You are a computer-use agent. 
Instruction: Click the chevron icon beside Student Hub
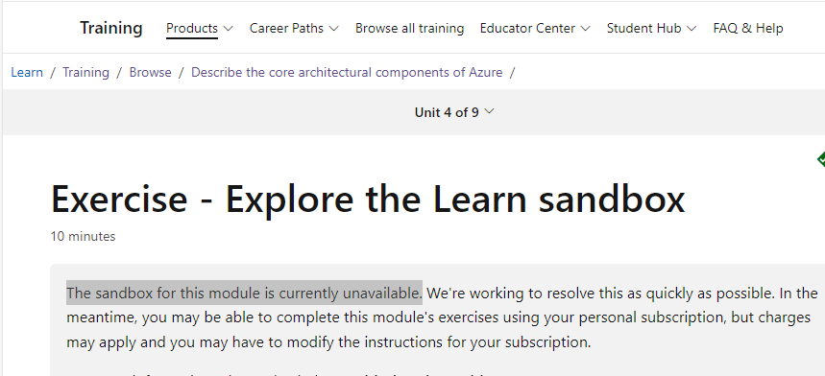coord(692,29)
